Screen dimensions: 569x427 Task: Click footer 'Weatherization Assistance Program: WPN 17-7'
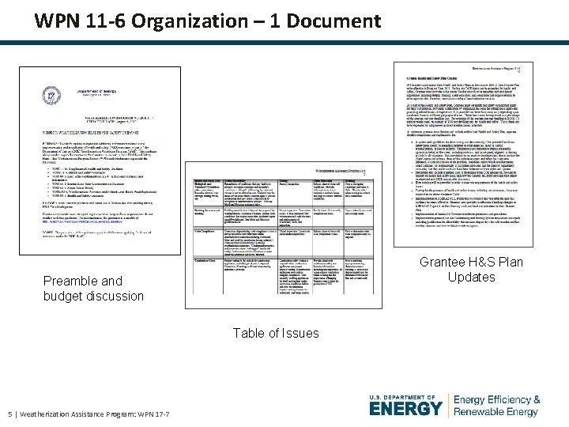[94, 414]
